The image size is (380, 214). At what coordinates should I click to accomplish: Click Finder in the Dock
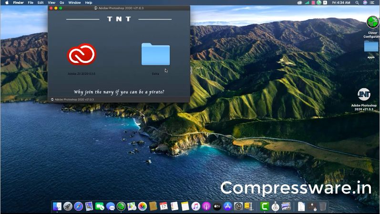57,206
